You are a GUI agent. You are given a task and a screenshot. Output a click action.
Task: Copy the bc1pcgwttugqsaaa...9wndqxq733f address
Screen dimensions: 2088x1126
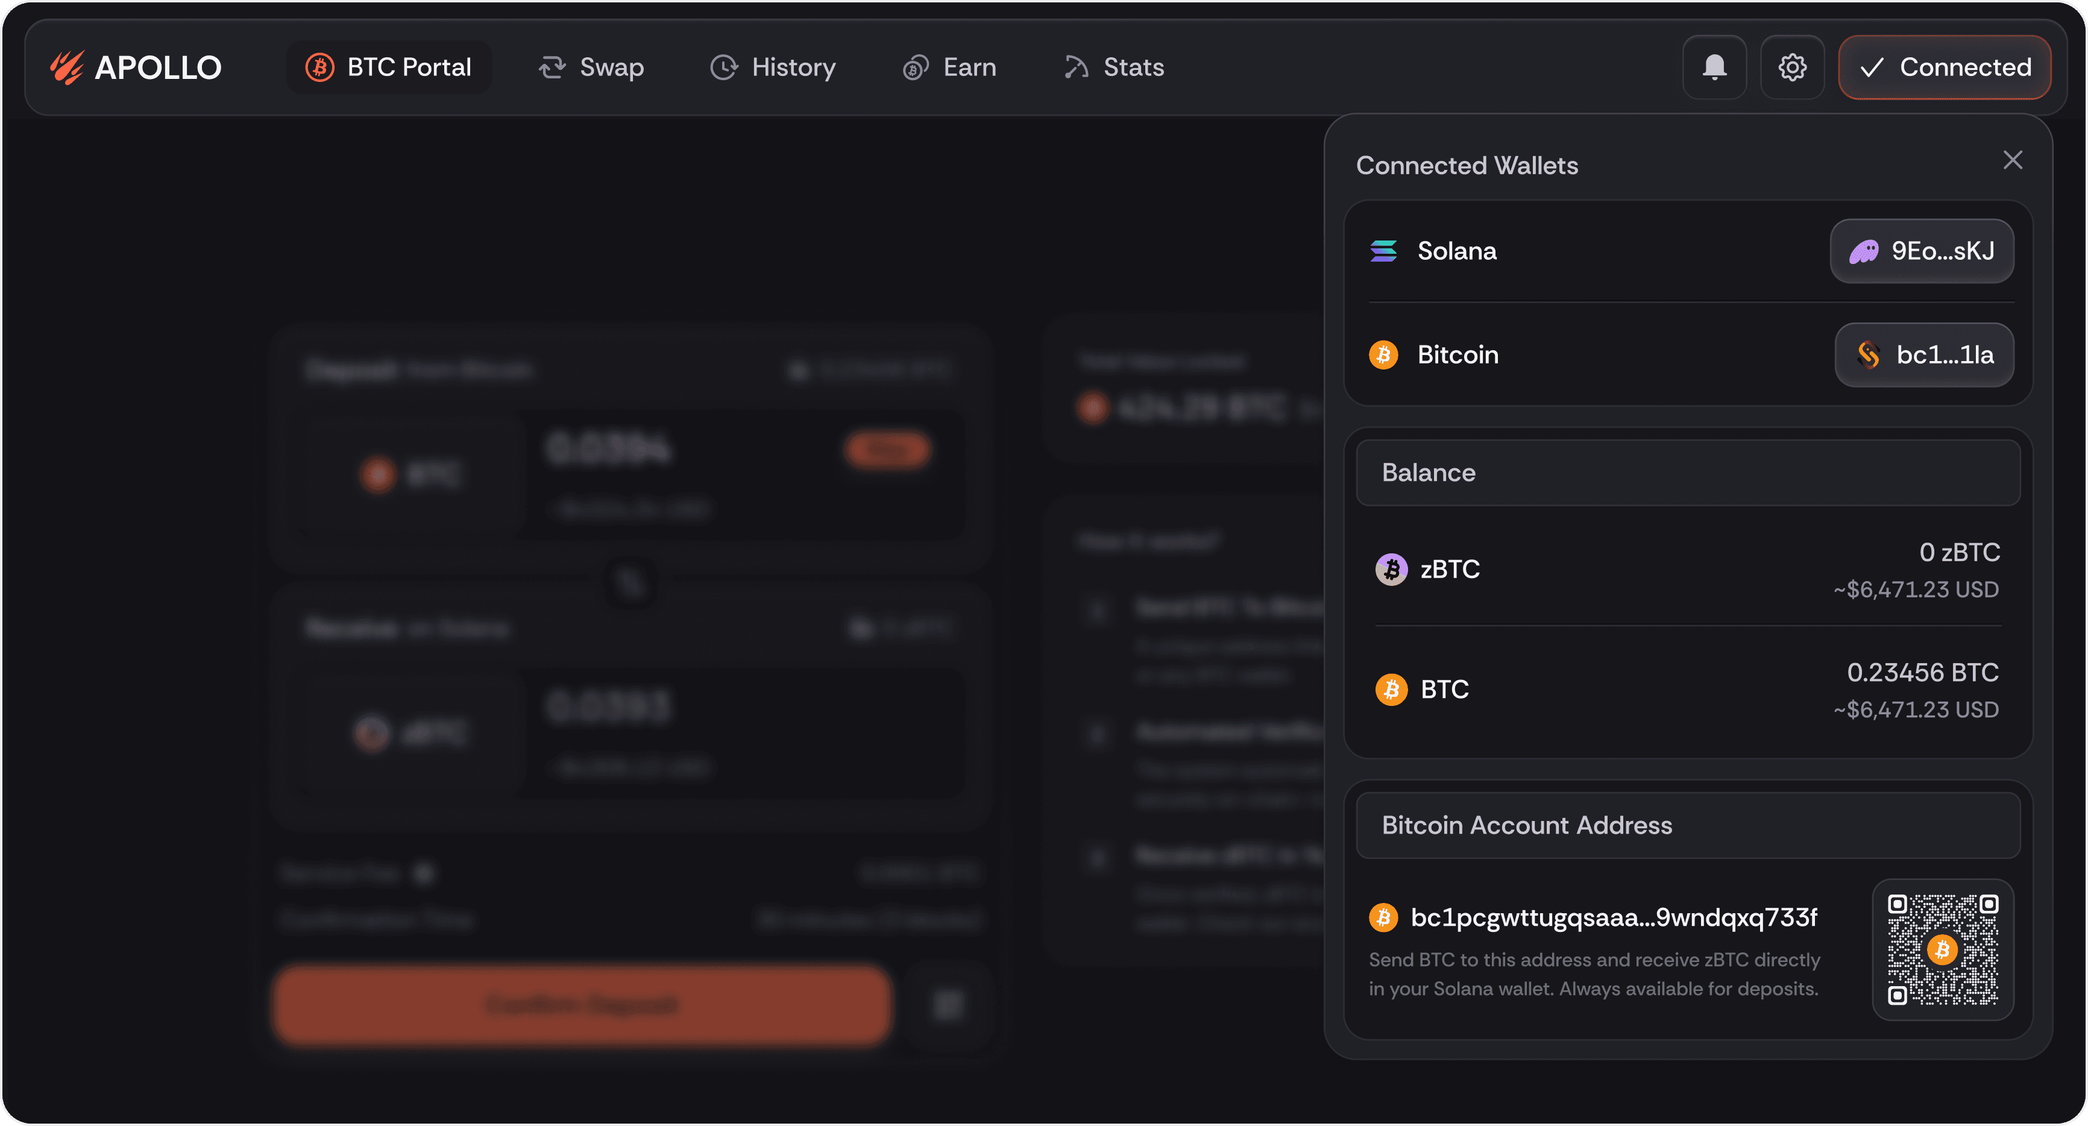tap(1612, 917)
